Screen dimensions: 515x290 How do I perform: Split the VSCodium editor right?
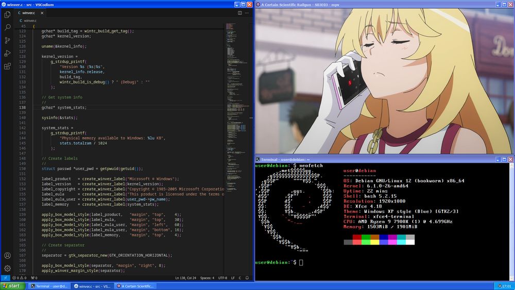[240, 13]
